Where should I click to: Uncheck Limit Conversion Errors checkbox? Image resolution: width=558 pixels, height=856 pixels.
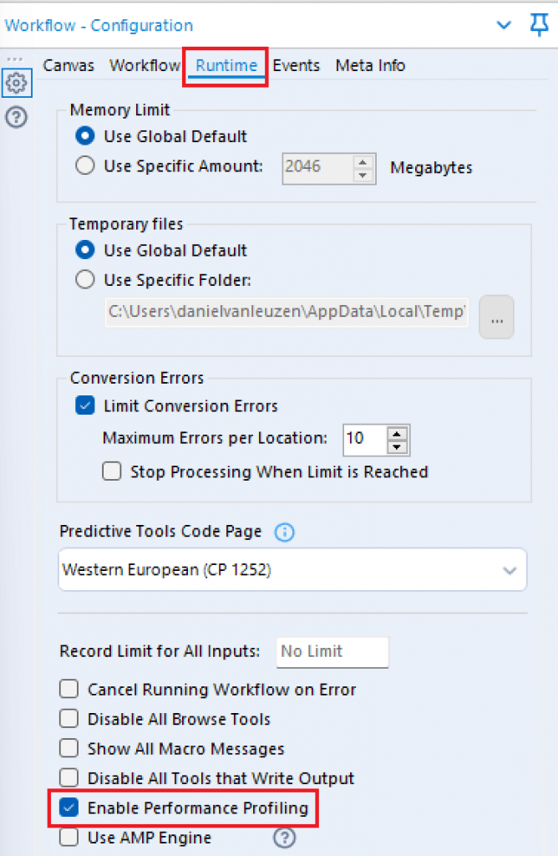[85, 406]
